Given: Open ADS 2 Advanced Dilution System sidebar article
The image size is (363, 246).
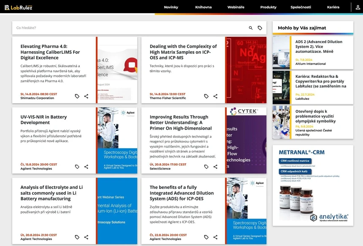Looking at the screenshot, I should click(319, 46).
